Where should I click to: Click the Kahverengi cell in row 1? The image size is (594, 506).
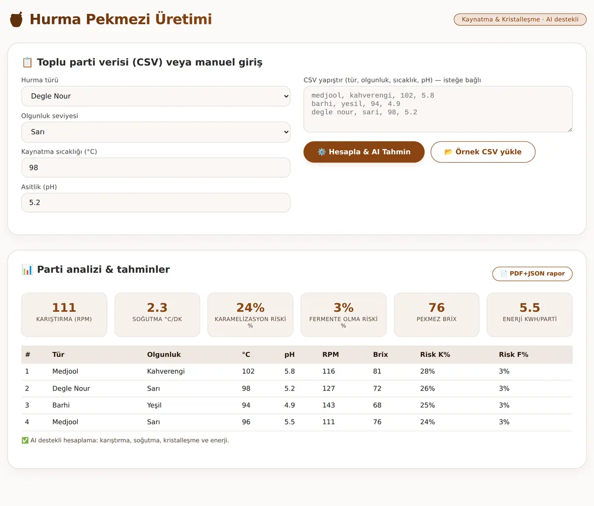coord(166,372)
